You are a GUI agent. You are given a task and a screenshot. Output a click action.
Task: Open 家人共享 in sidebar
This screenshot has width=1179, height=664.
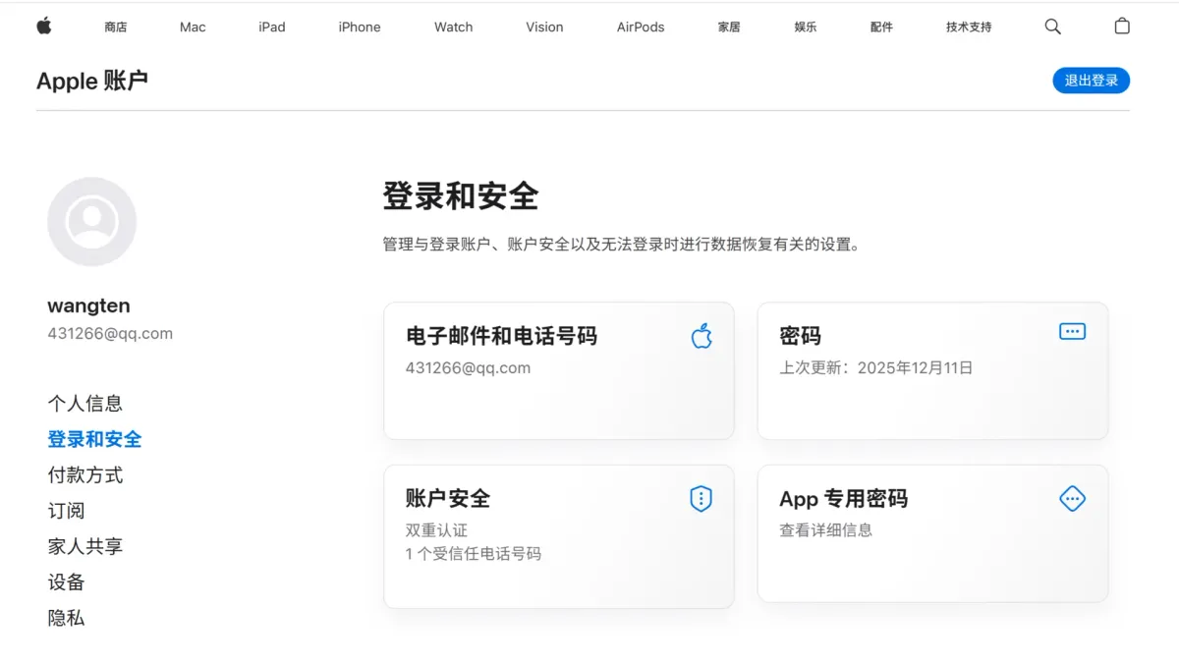click(x=85, y=546)
